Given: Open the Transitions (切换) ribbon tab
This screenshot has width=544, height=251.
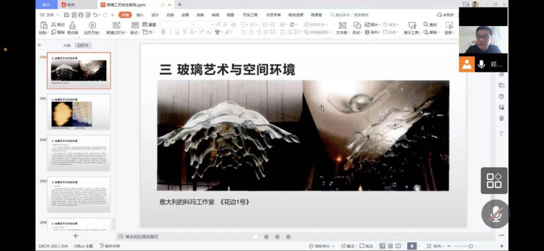Looking at the screenshot, I should [170, 15].
